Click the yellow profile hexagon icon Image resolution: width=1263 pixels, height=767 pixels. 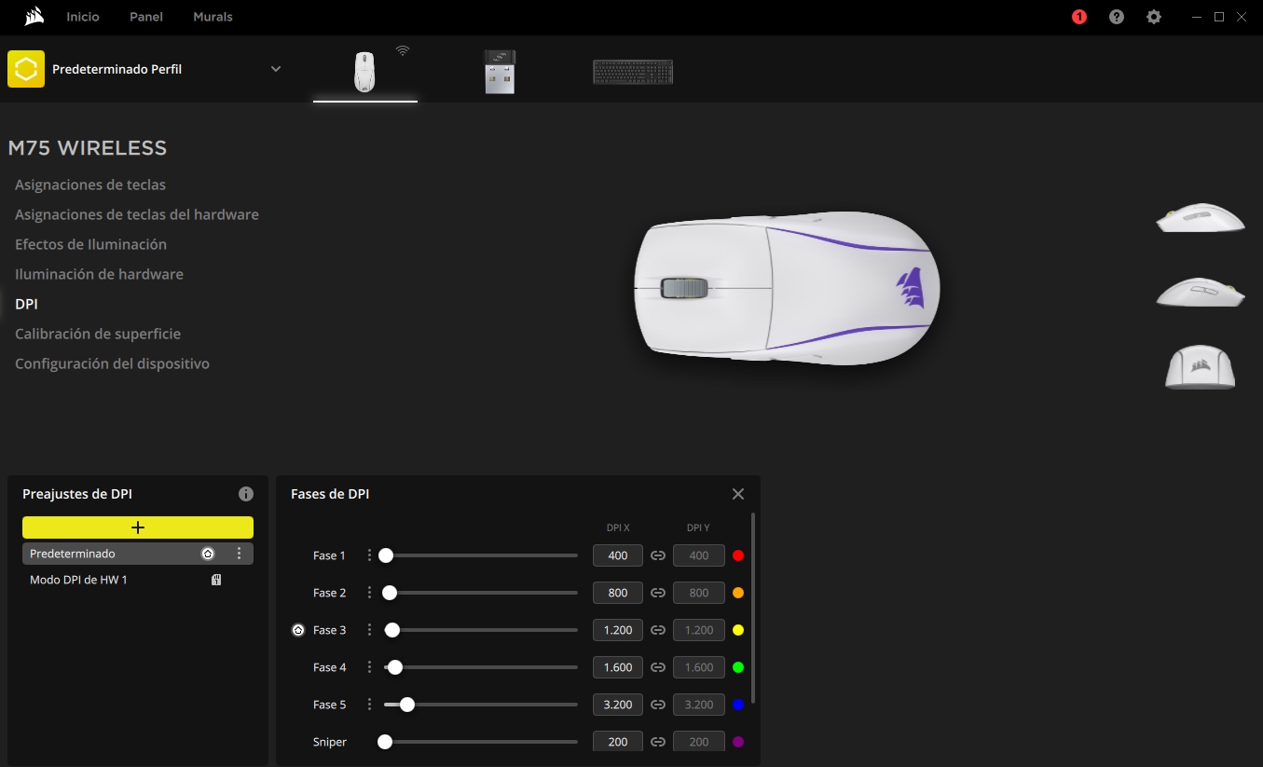[x=26, y=69]
